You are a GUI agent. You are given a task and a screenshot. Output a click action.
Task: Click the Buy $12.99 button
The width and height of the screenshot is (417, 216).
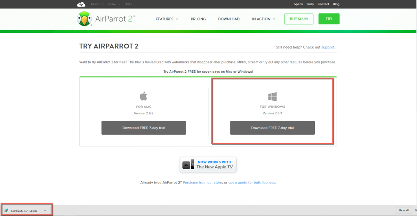299,19
